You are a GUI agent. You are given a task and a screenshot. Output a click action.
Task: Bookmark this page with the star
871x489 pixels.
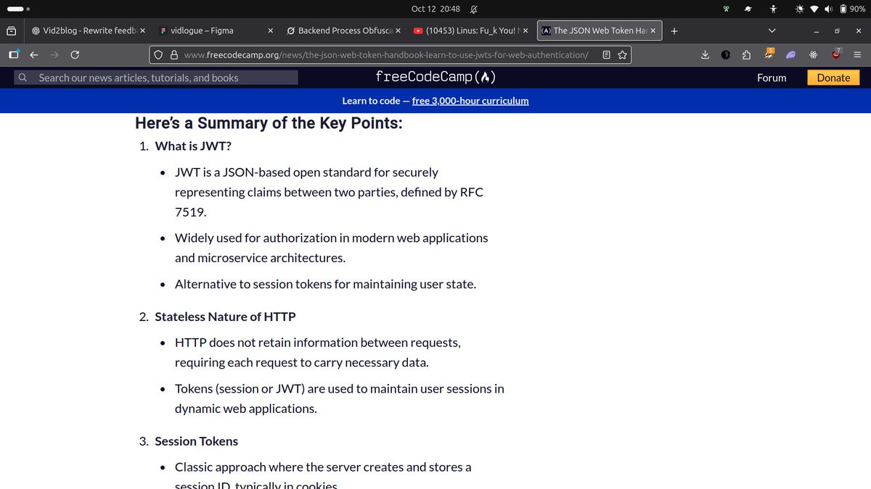point(622,54)
